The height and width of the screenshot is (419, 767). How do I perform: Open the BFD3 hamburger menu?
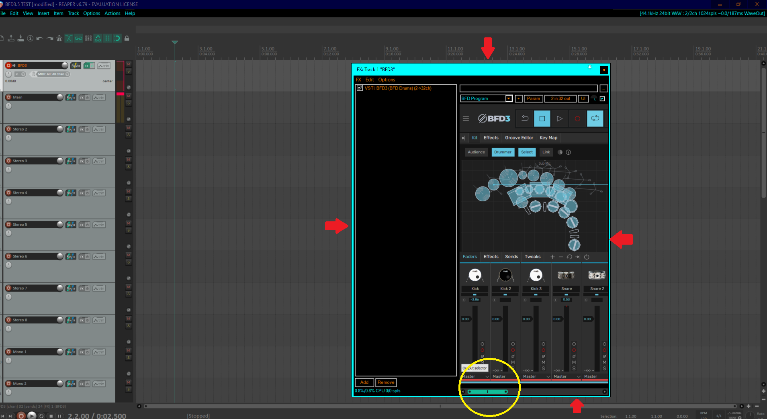click(x=466, y=119)
